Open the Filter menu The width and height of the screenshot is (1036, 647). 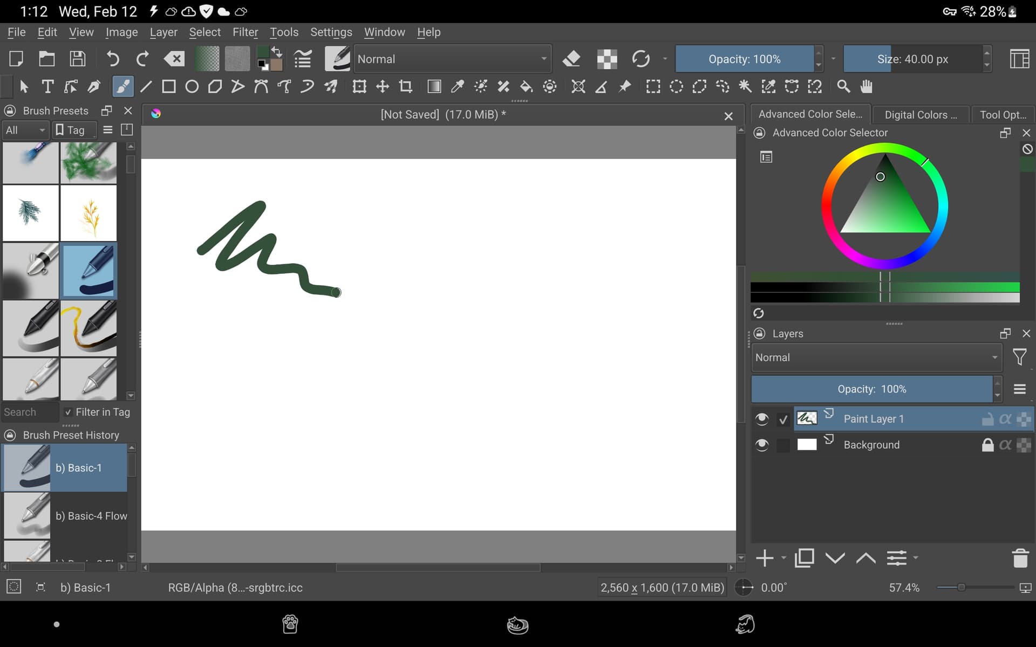click(x=246, y=32)
